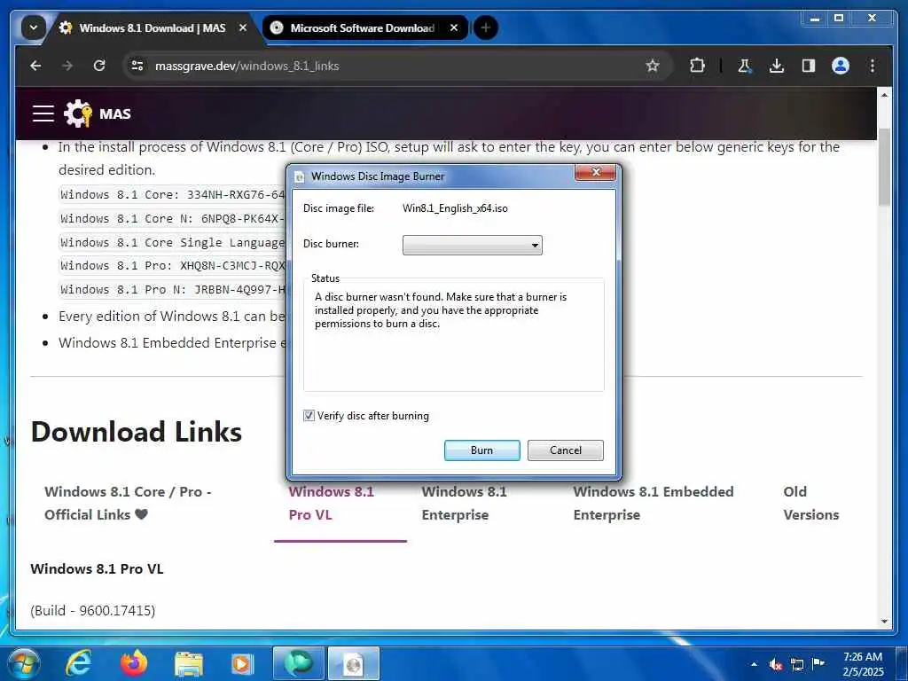Close the Windows Disc Image Burner dialog
The image size is (908, 681).
tap(595, 173)
